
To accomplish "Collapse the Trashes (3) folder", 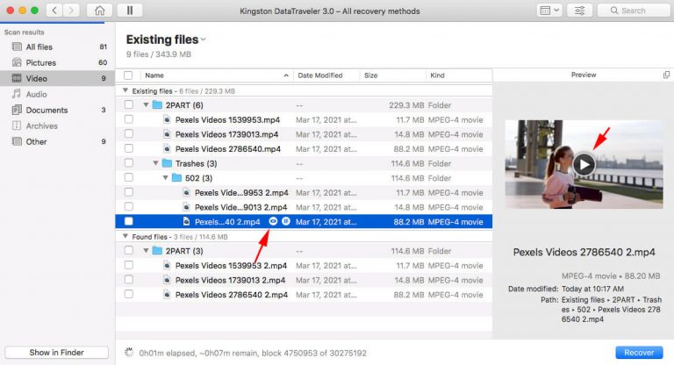I will (155, 163).
